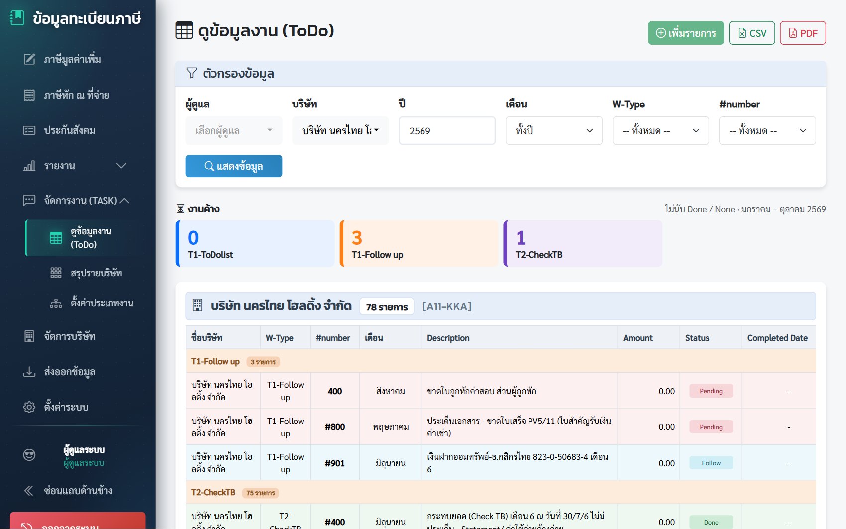Click the reports bar chart icon

click(29, 166)
